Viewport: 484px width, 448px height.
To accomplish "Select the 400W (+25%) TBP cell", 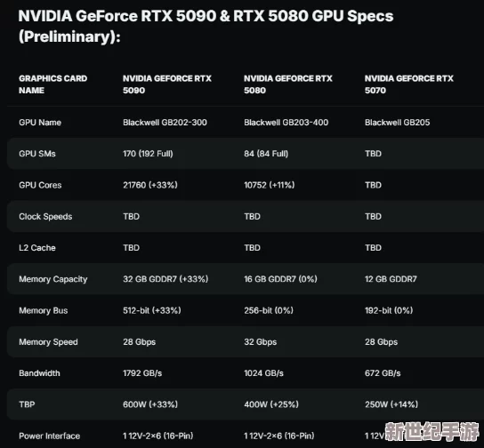I will tap(271, 404).
